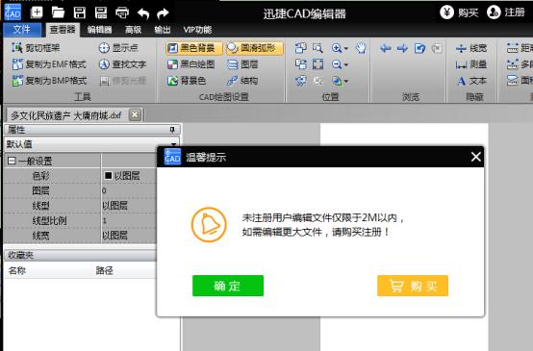Image resolution: width=533 pixels, height=351 pixels.
Task: Toggle 黑白绘图 mode
Action: click(x=190, y=64)
